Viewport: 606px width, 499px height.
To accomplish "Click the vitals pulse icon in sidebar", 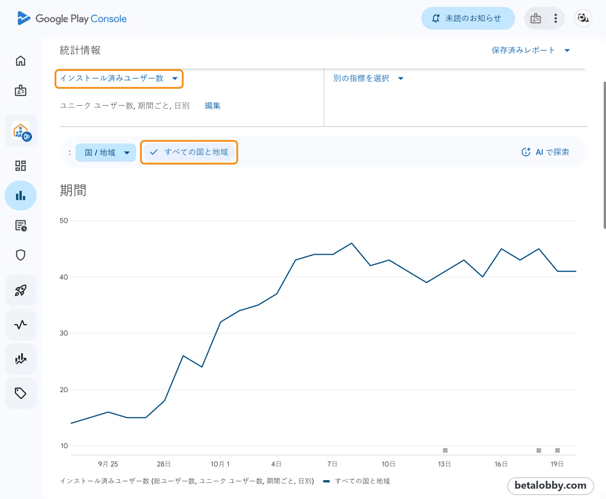I will 21,324.
